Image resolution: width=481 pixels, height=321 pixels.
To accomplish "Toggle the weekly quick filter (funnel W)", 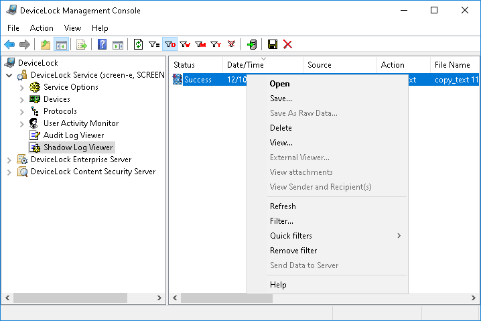I will (x=185, y=45).
